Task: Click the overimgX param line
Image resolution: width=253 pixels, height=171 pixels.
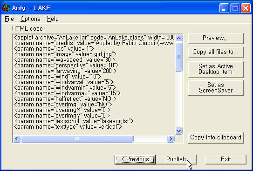Action: coord(62,110)
